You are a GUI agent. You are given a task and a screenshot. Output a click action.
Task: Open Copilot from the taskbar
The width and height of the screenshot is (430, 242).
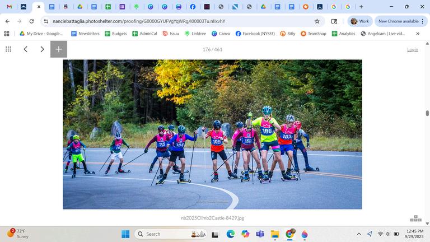coord(245,234)
